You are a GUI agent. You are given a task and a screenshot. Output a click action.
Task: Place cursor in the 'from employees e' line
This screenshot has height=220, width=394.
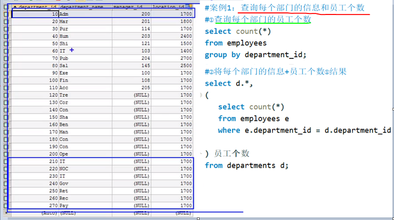[253, 119]
